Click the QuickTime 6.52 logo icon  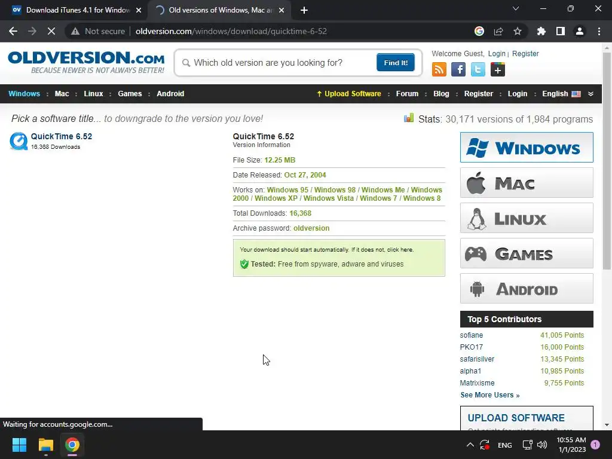19,141
